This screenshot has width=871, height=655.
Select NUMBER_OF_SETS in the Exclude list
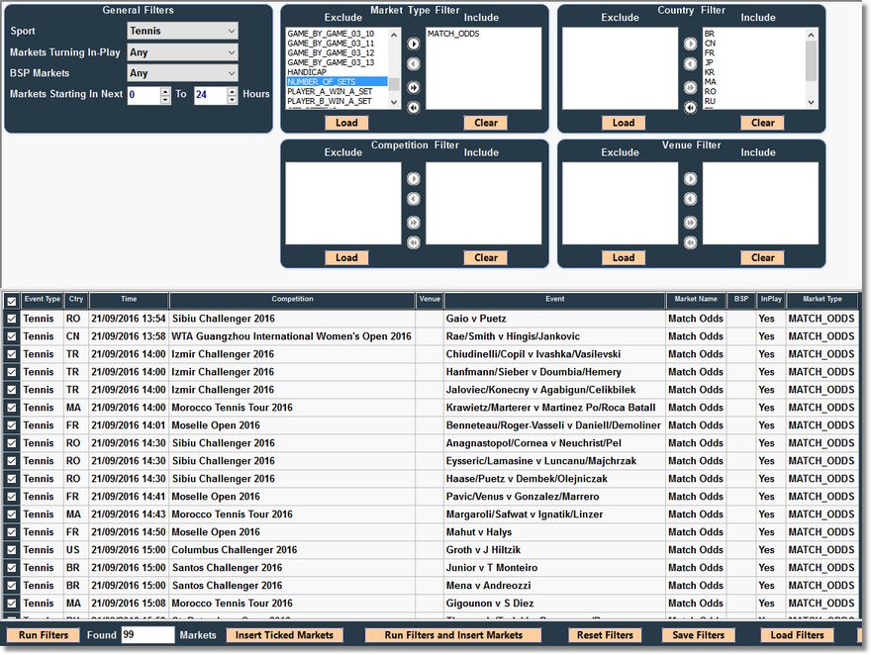[336, 81]
